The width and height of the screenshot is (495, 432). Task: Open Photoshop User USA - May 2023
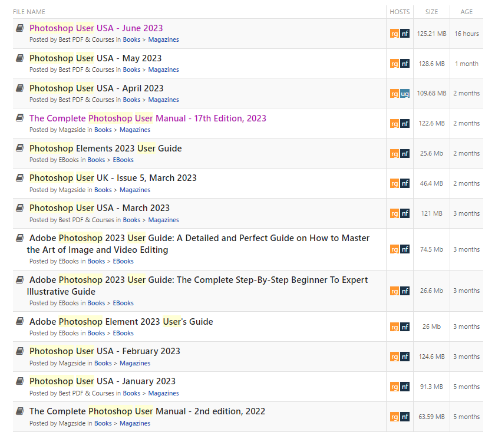pyautogui.click(x=95, y=58)
